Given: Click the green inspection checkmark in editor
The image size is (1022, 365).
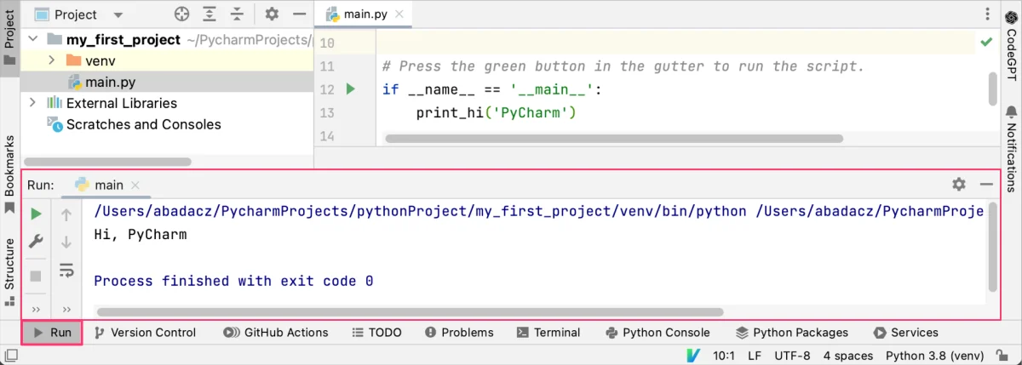Looking at the screenshot, I should [986, 41].
